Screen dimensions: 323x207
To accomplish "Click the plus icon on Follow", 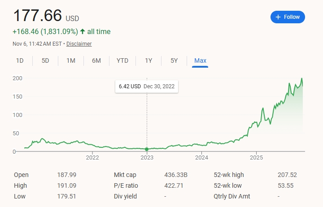I will [x=278, y=17].
